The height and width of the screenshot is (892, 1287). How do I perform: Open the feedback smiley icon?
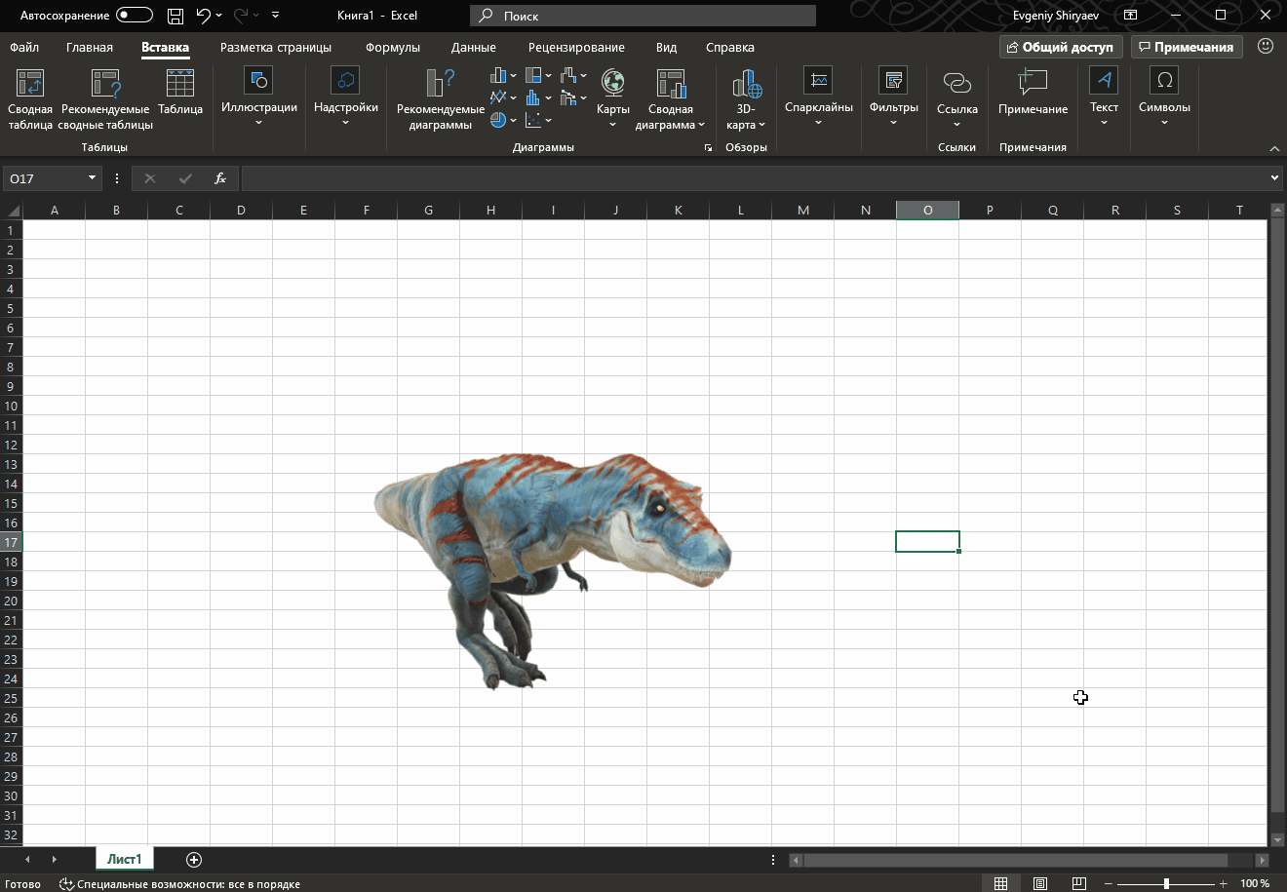[x=1266, y=47]
